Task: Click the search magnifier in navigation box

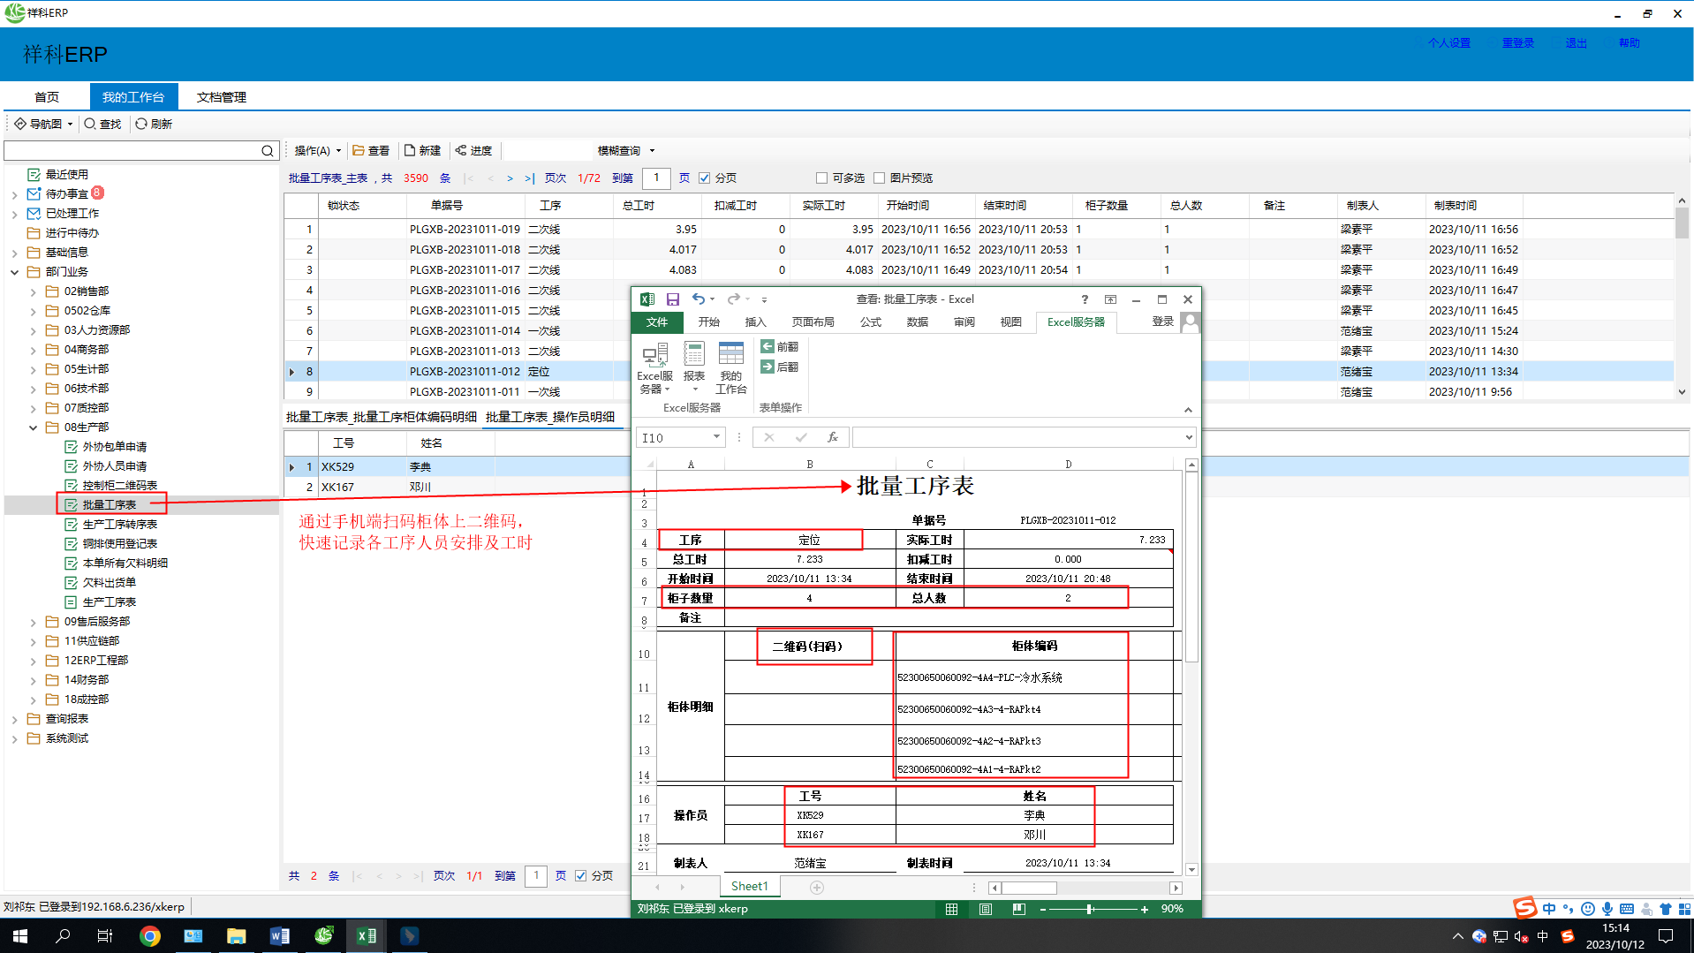Action: click(268, 151)
